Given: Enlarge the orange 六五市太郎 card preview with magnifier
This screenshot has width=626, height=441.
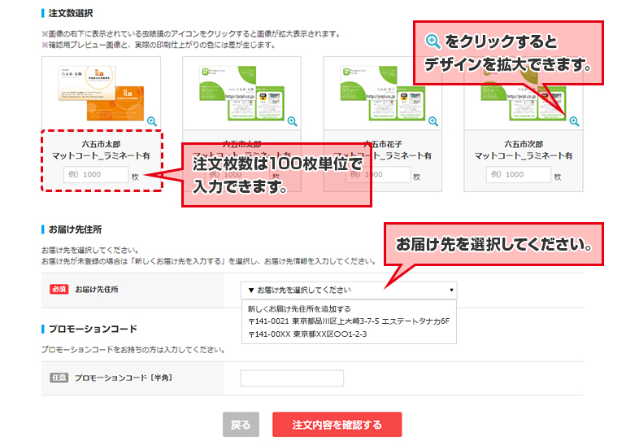Looking at the screenshot, I should (x=152, y=121).
